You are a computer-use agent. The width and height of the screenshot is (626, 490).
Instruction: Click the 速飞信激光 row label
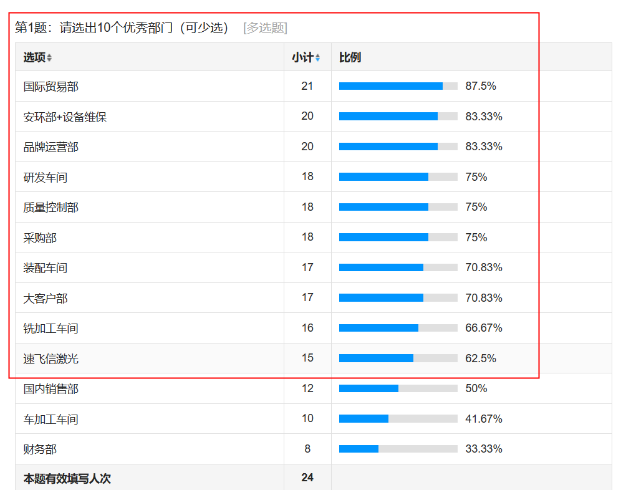coord(51,359)
